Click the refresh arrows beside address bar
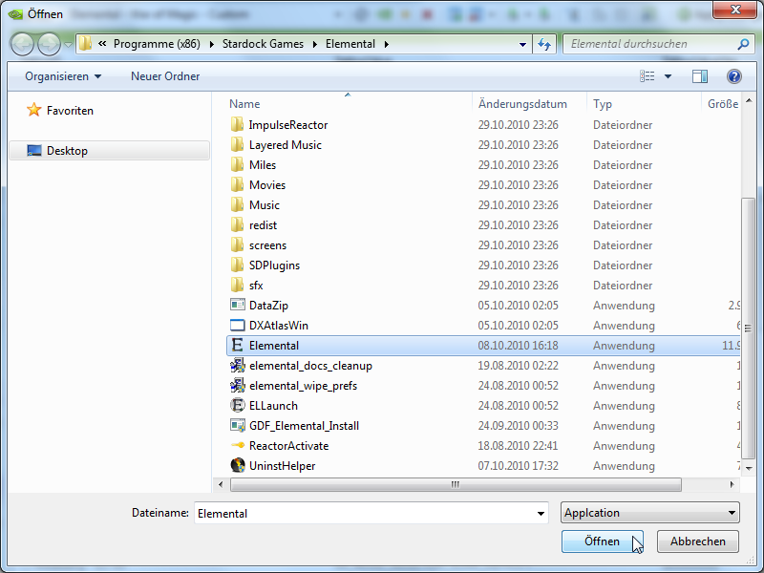764x573 pixels. pos(544,44)
